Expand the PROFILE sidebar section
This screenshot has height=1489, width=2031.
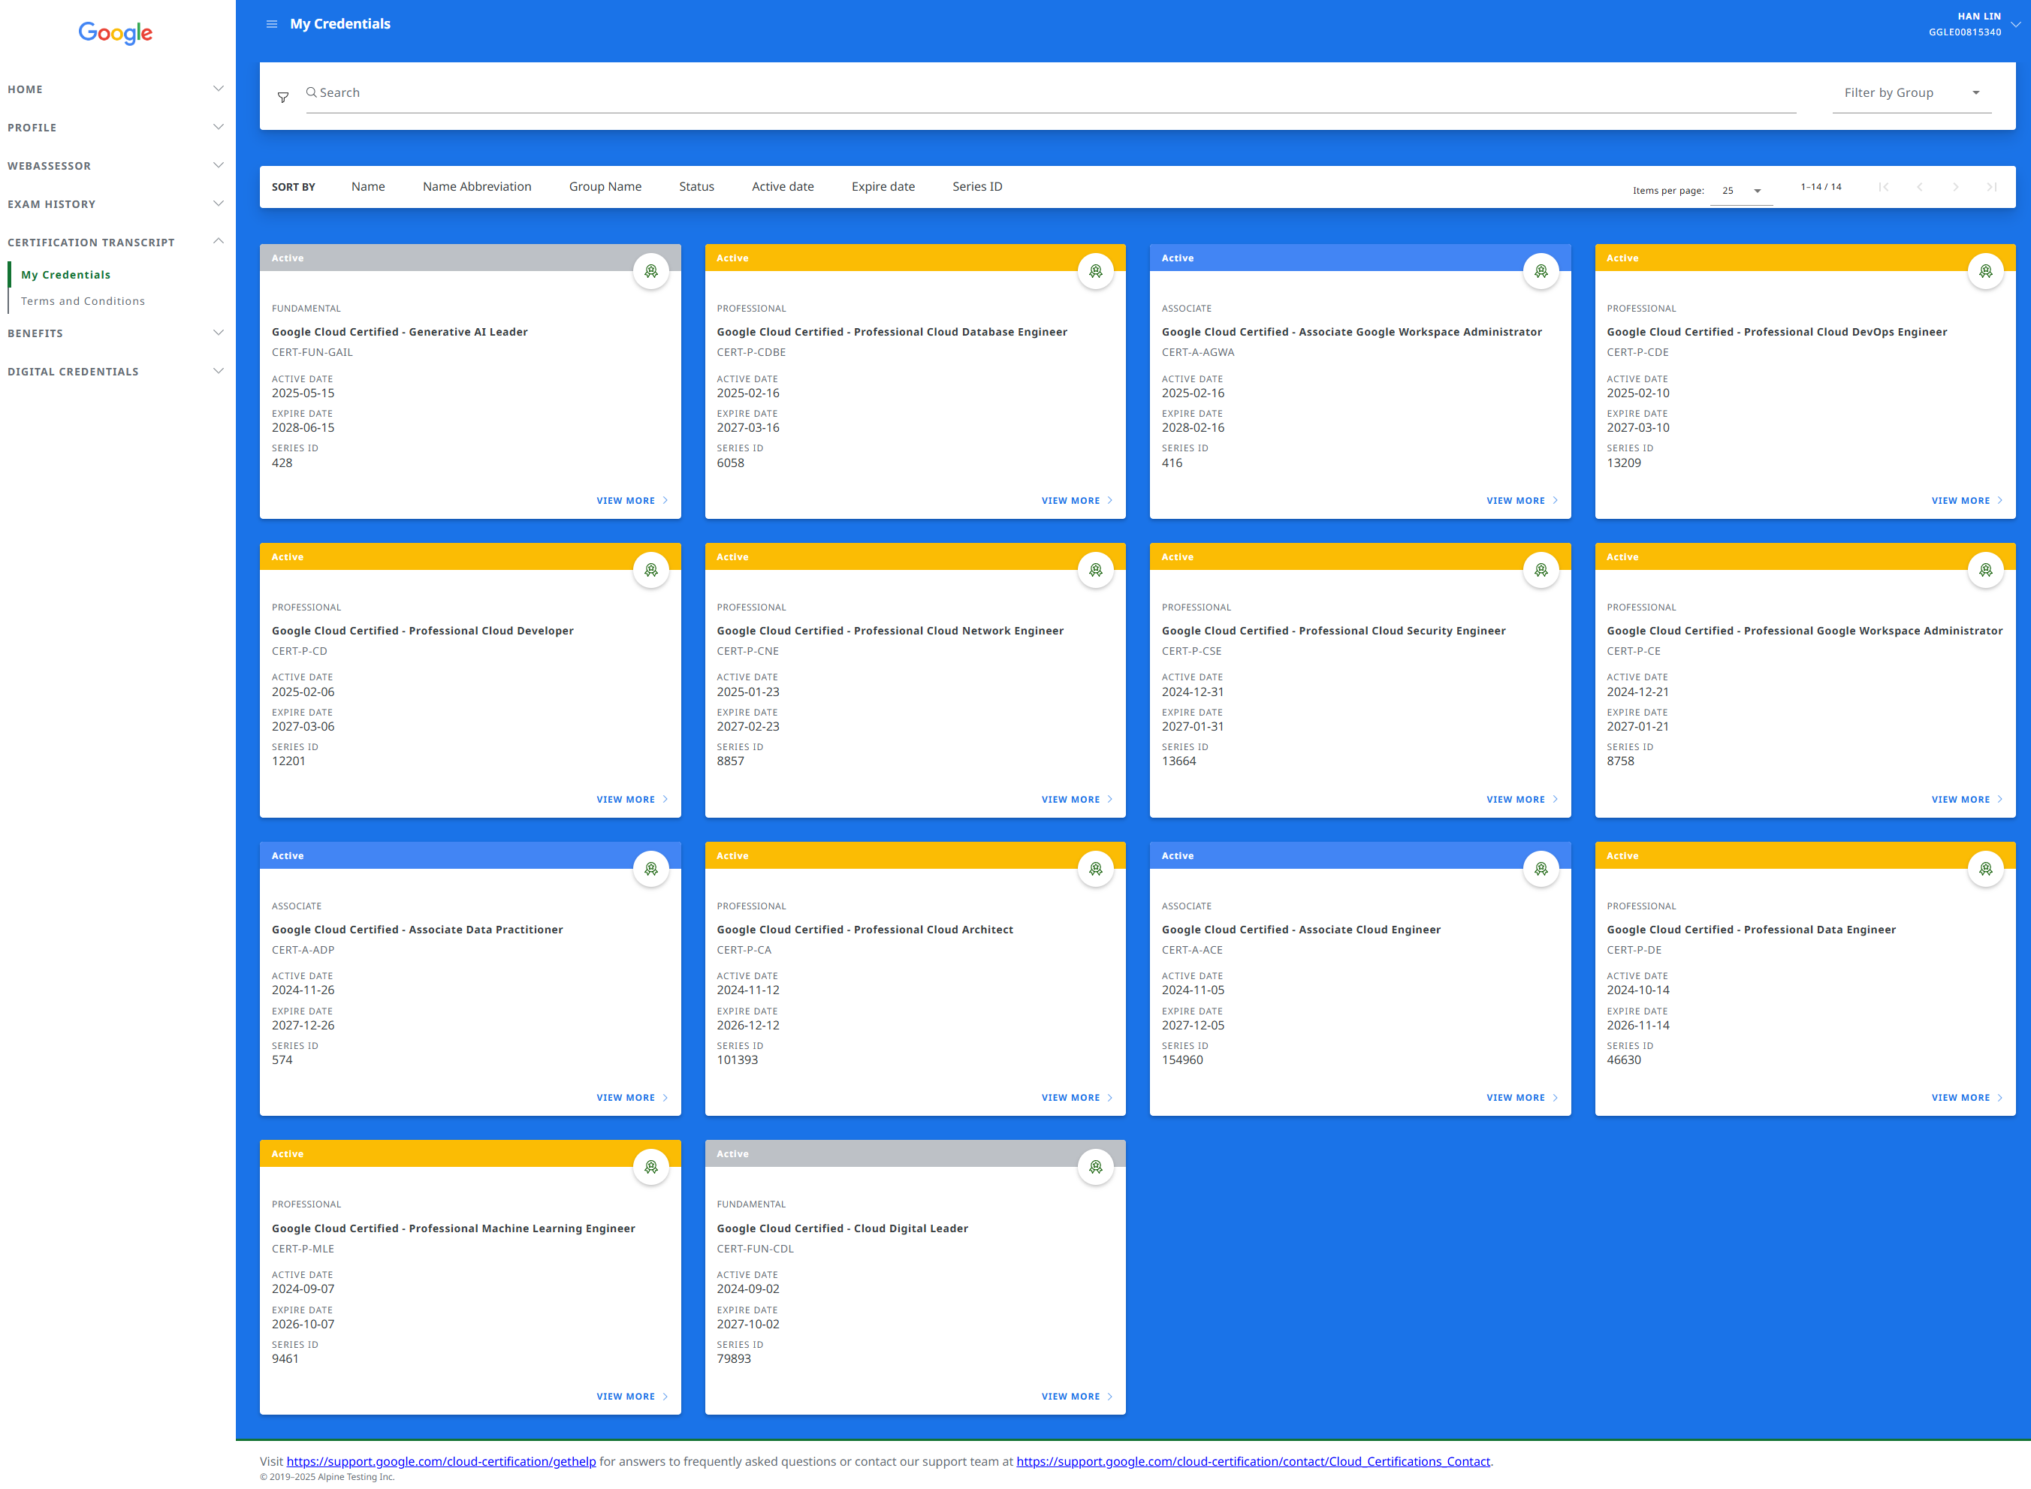click(116, 127)
